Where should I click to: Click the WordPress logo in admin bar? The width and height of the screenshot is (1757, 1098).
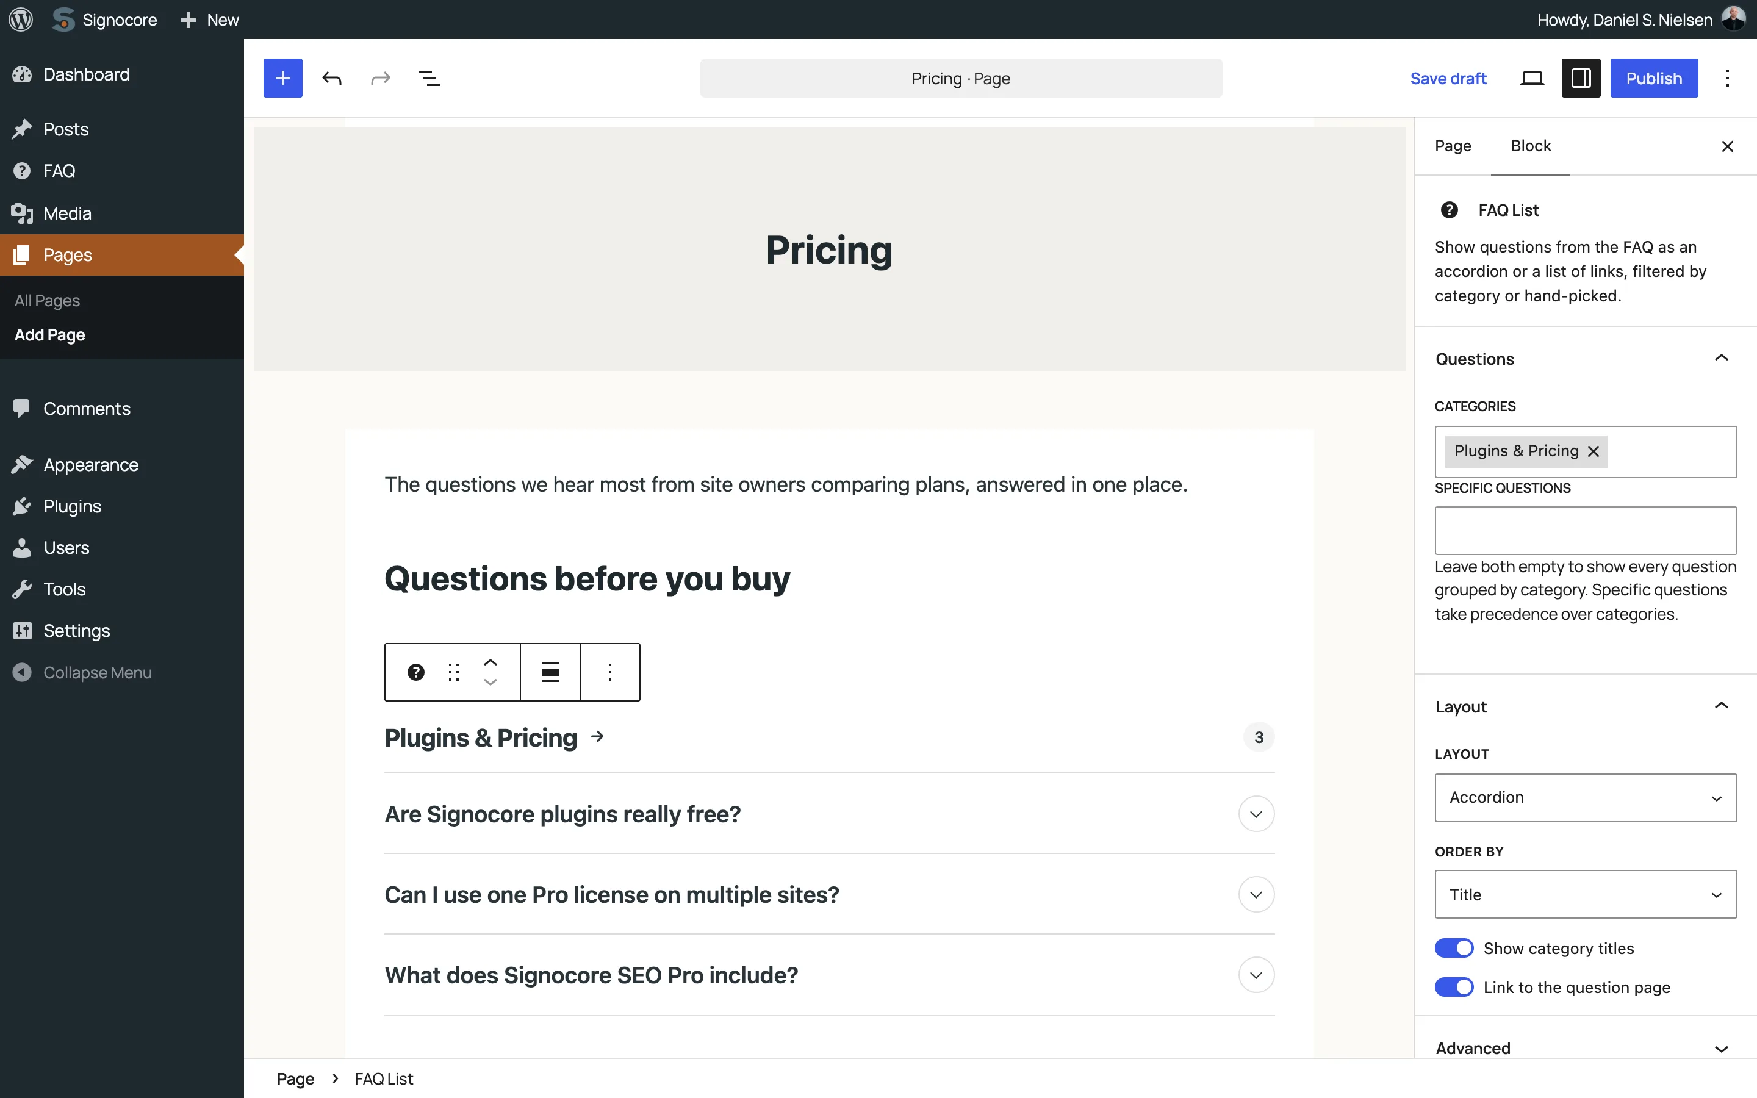20,20
